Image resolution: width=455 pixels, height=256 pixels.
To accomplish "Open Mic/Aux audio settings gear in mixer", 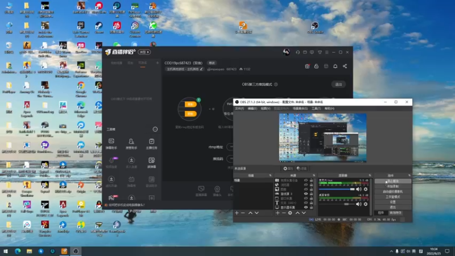I will [x=366, y=189].
